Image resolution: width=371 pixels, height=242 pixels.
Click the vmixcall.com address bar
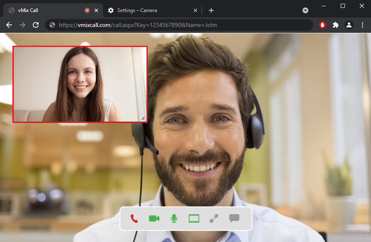(x=178, y=25)
